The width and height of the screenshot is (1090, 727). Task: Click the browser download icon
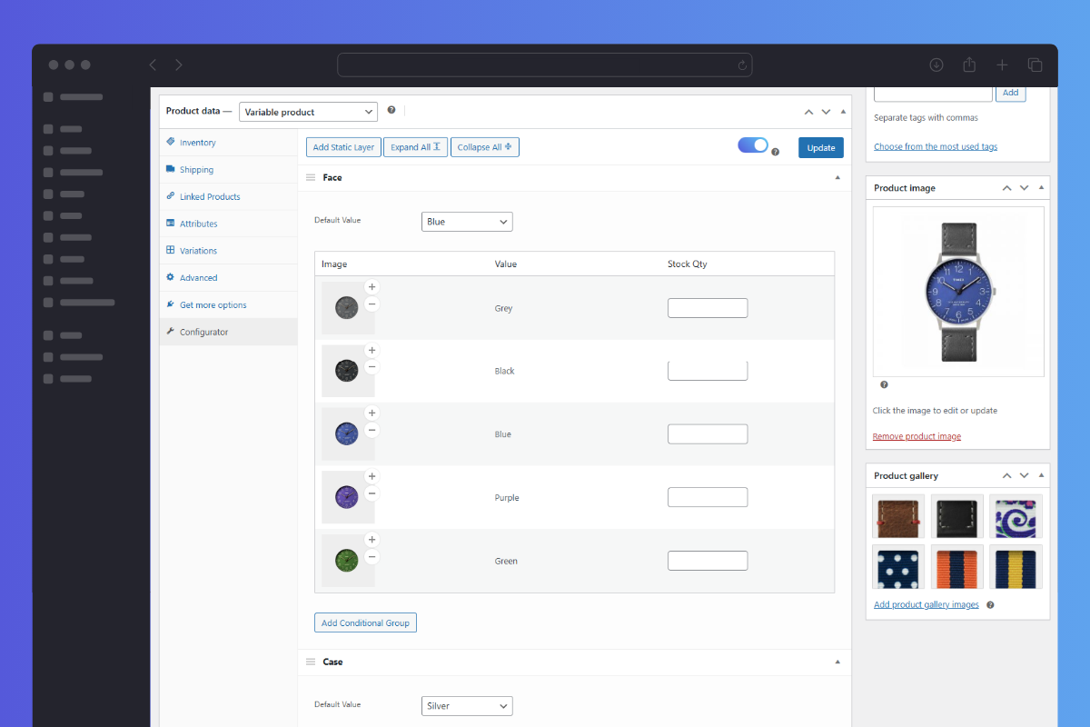tap(936, 65)
